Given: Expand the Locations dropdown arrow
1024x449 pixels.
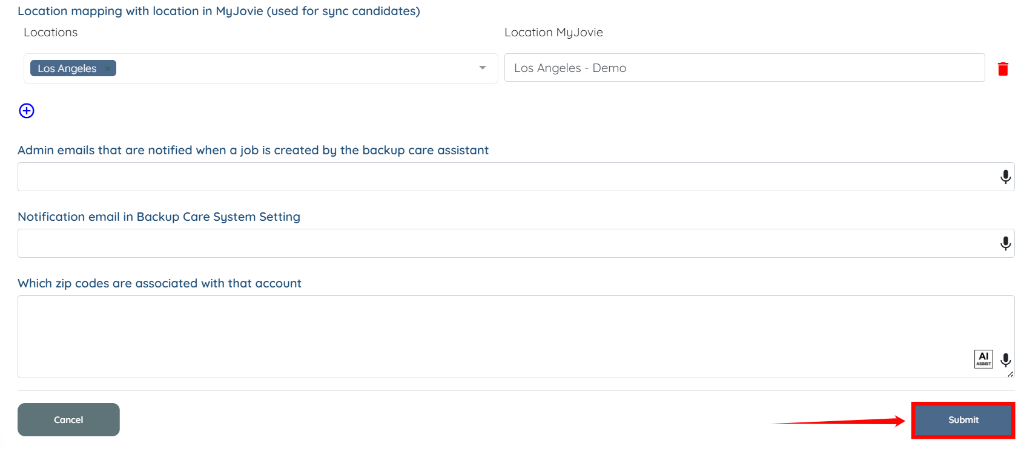Looking at the screenshot, I should pyautogui.click(x=483, y=68).
